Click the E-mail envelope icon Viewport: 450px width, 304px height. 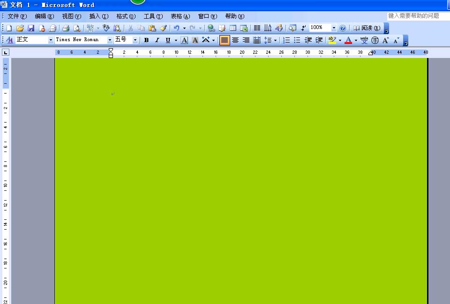(52, 28)
